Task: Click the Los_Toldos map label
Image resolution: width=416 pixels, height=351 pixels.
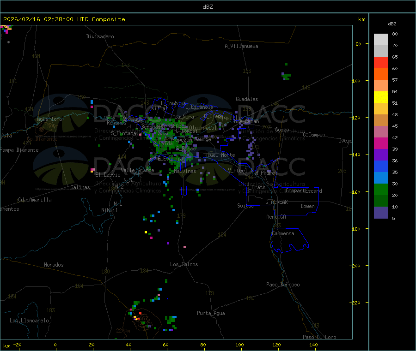Action: coord(184,264)
